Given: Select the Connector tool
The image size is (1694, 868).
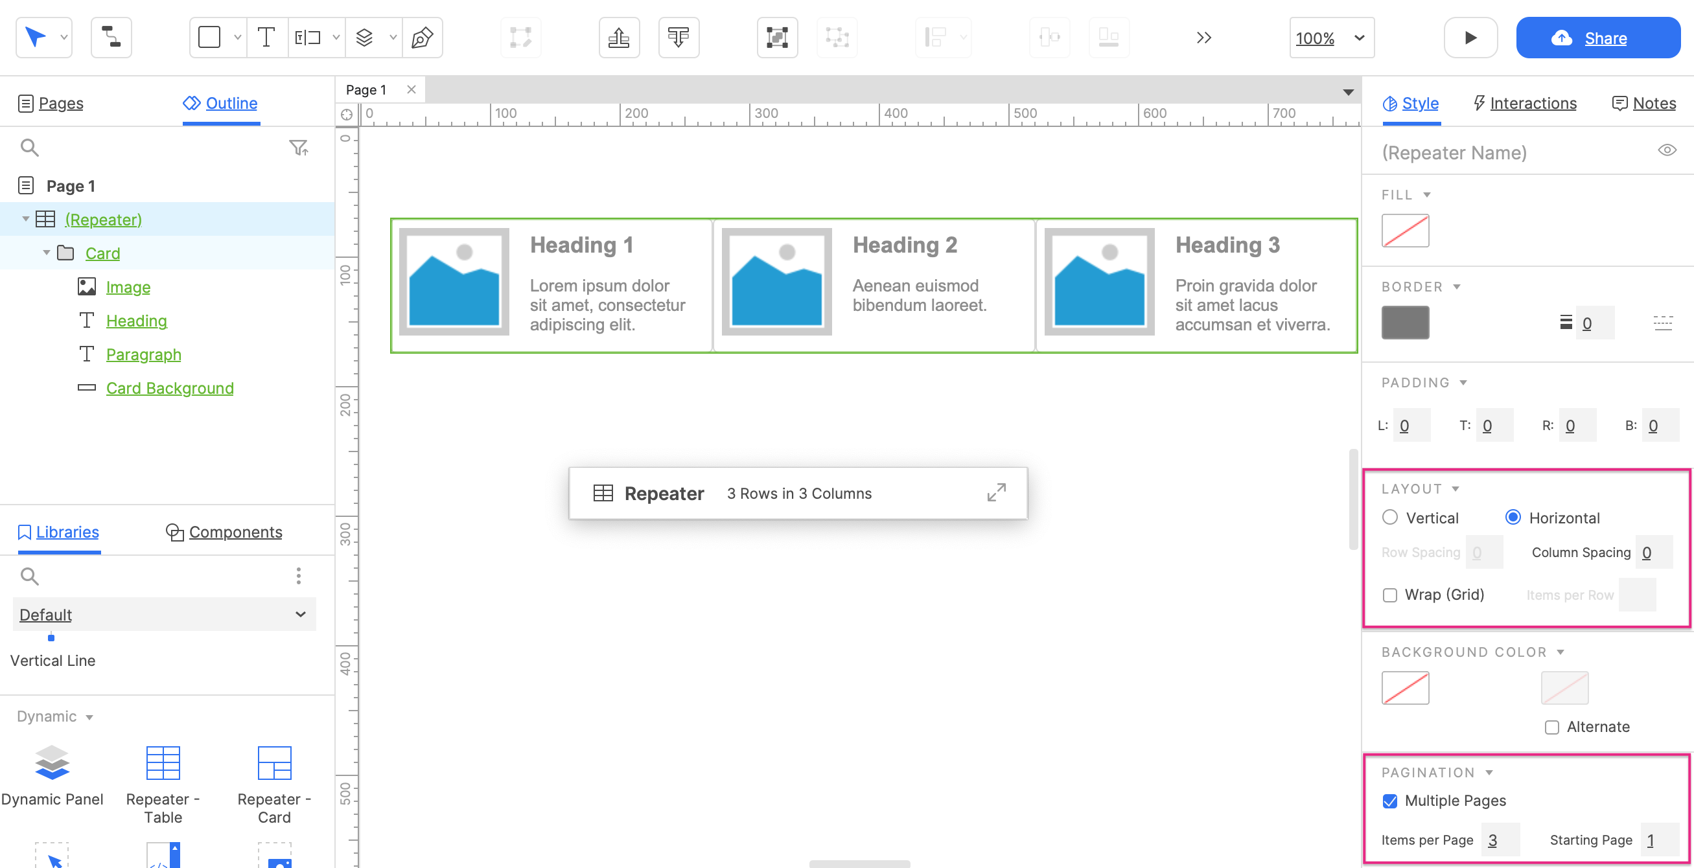Looking at the screenshot, I should [110, 38].
